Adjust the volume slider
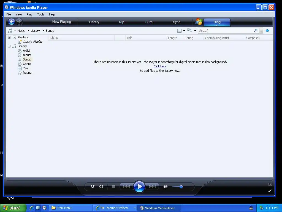Viewport: 282px width, 212px height. click(x=181, y=187)
